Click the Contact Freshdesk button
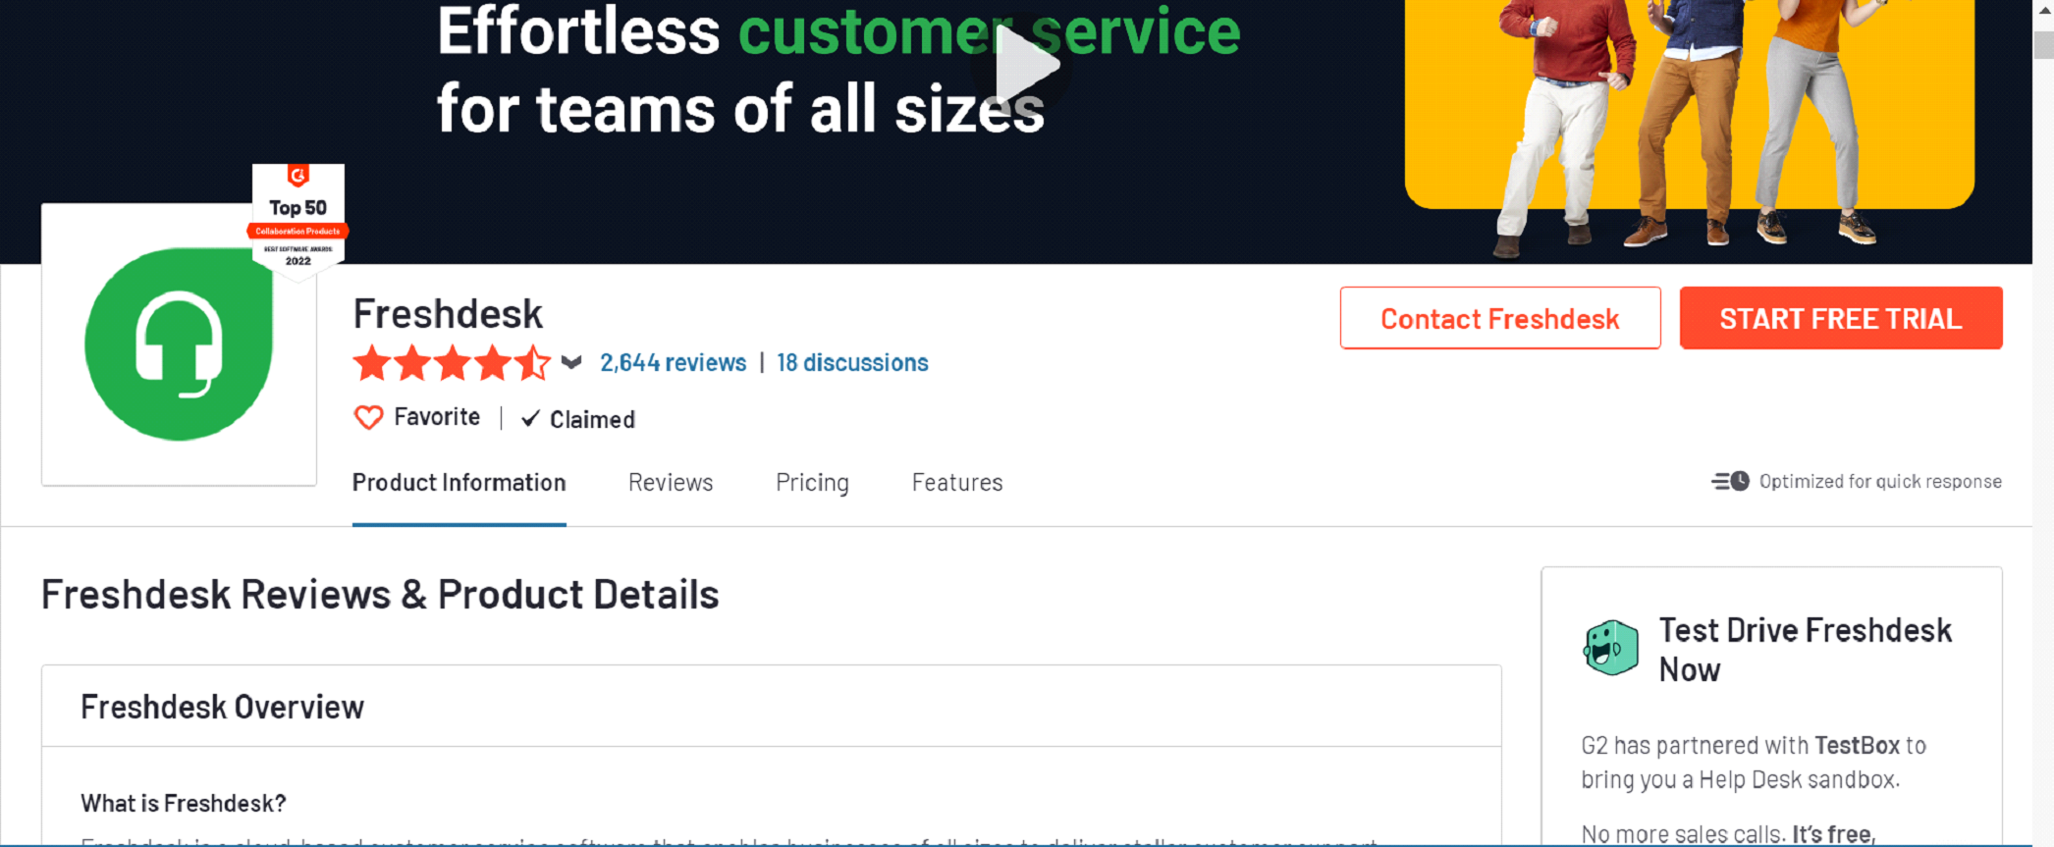This screenshot has height=847, width=2054. [x=1500, y=318]
